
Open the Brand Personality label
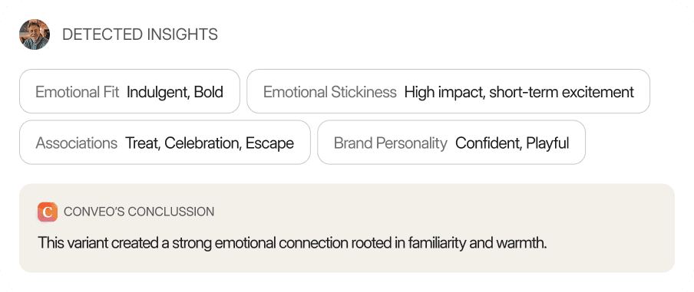point(390,143)
